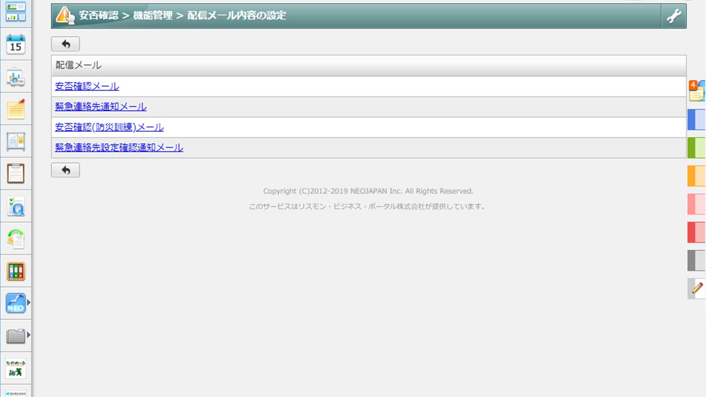The image size is (706, 397).
Task: Click the リスモン・ビジネス・ポータル service provider text
Action: pos(368,207)
